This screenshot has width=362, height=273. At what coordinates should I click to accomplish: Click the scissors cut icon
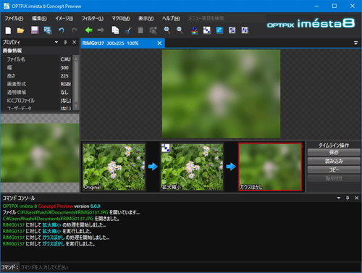coord(128,30)
